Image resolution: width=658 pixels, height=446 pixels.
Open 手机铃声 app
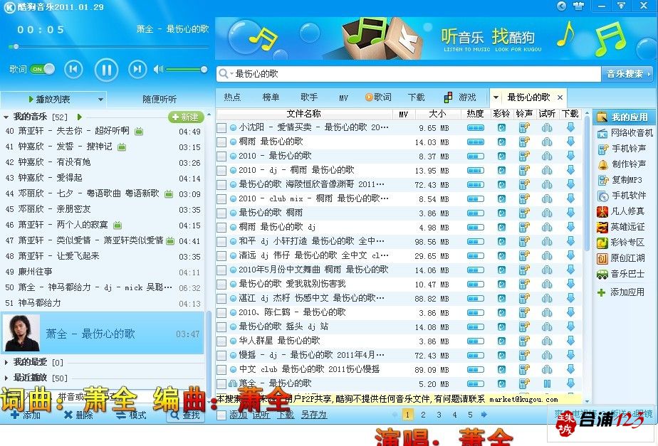tap(622, 149)
